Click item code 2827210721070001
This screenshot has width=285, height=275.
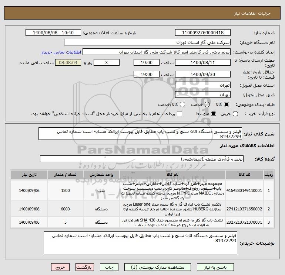coord(244,222)
